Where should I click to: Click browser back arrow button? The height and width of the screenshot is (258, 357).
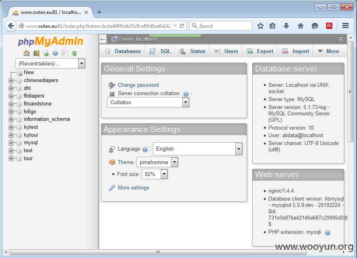11,26
